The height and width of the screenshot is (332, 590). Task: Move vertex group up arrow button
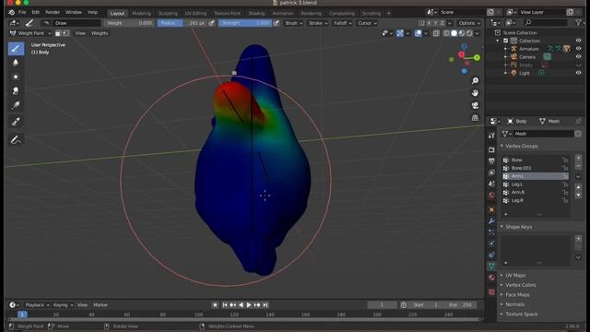point(578,187)
